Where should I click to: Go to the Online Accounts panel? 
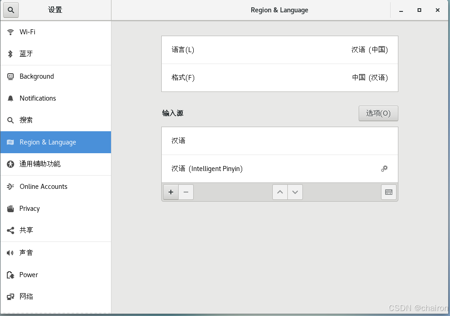pos(56,187)
